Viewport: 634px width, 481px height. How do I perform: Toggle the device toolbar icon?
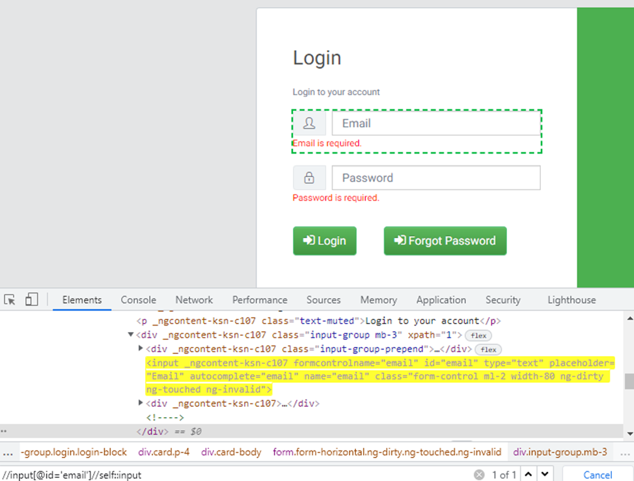[x=31, y=299]
